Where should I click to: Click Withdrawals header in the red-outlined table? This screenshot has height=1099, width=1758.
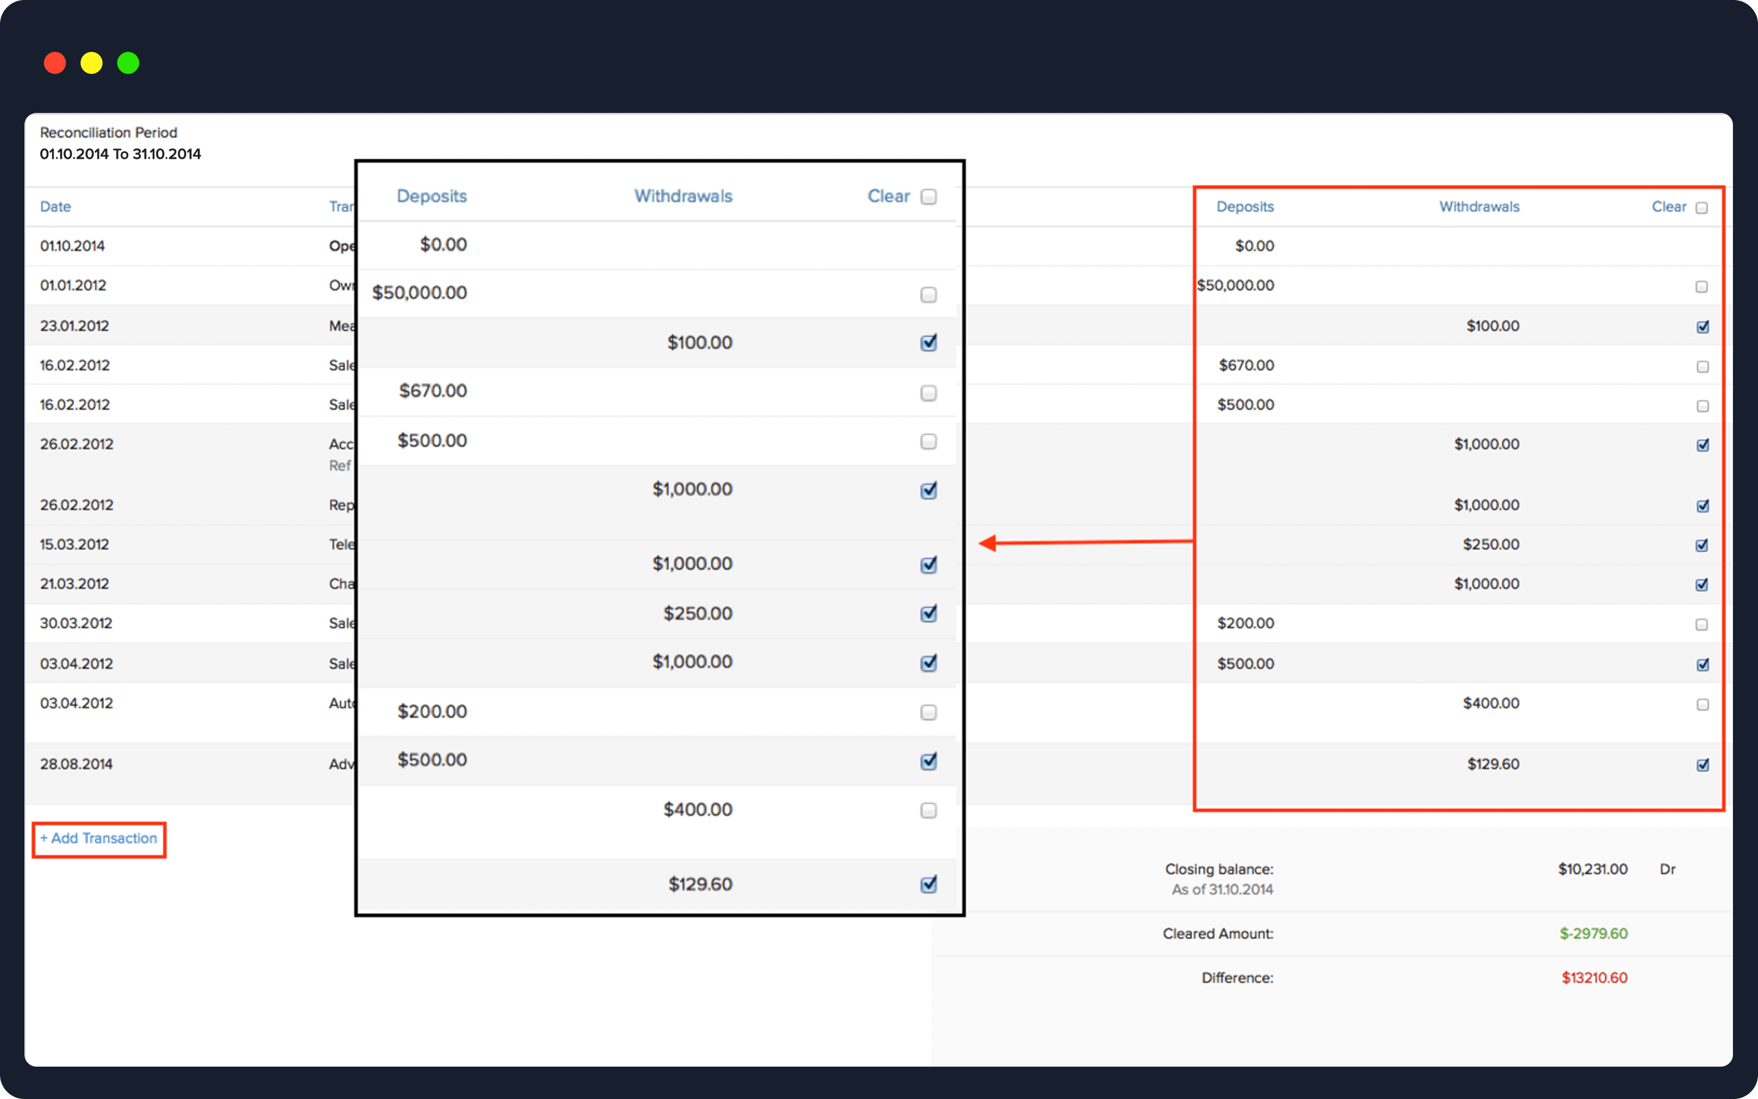[x=1479, y=206]
